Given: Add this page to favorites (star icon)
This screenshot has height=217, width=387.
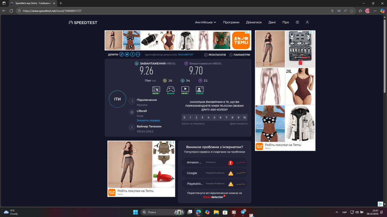Looking at the screenshot, I should click(352, 11).
